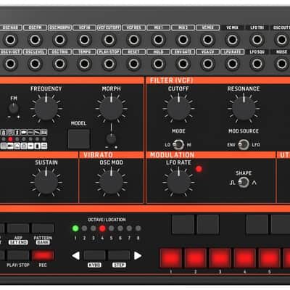Click the OSC FM patch jack
290x290 pixels.
(x=35, y=40)
